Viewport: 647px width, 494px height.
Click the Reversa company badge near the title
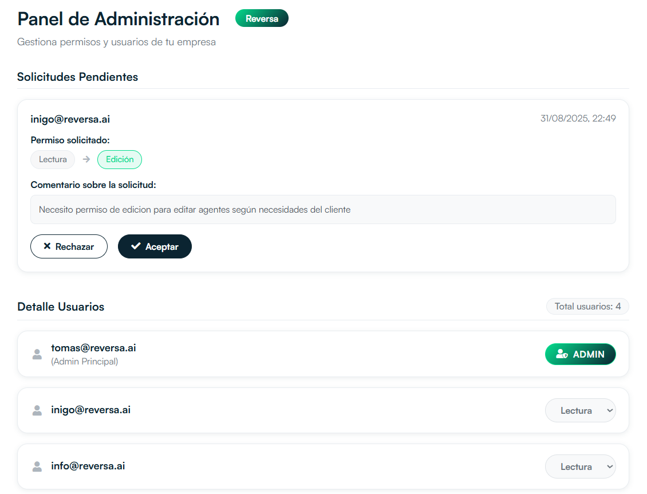(262, 18)
